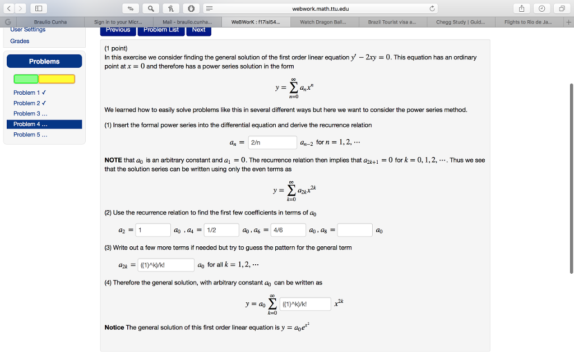This screenshot has height=359, width=574.
Task: Go to Problem 1
Action: (x=30, y=93)
